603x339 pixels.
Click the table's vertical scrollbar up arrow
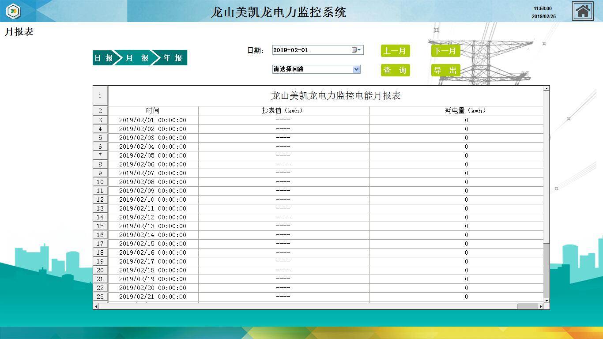pos(546,89)
